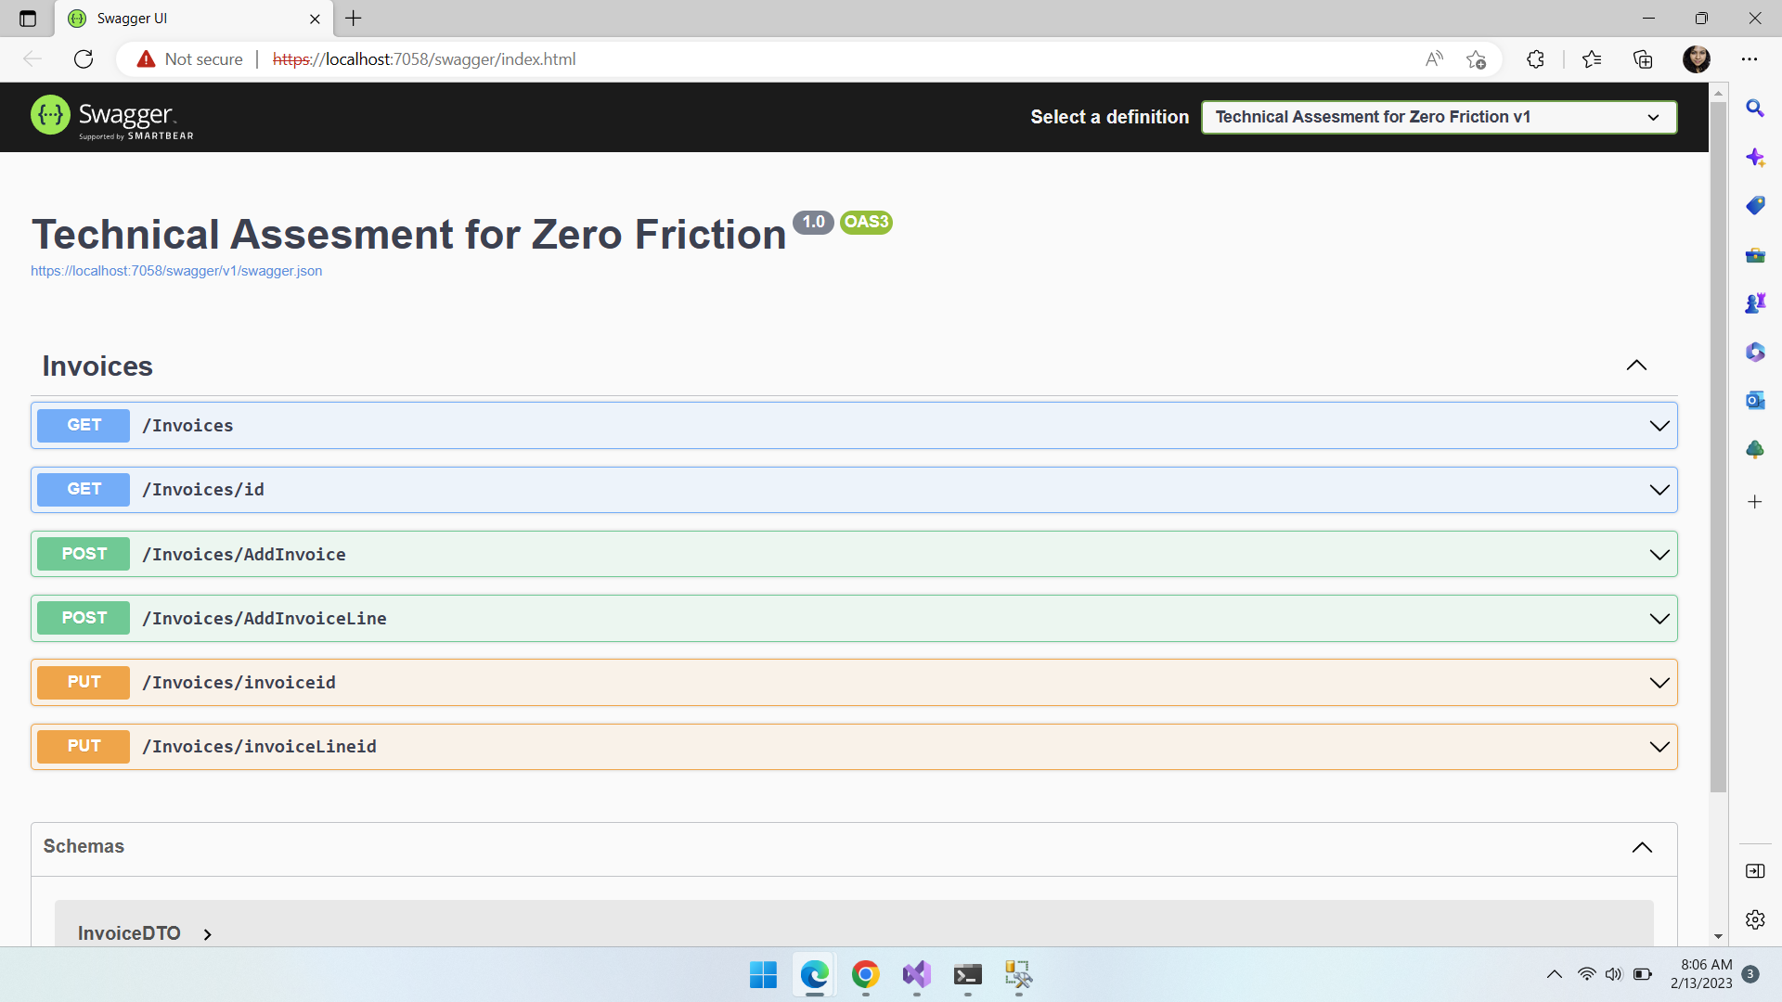This screenshot has width=1782, height=1002.
Task: Open Collections in the toolbar
Action: pos(1643,58)
